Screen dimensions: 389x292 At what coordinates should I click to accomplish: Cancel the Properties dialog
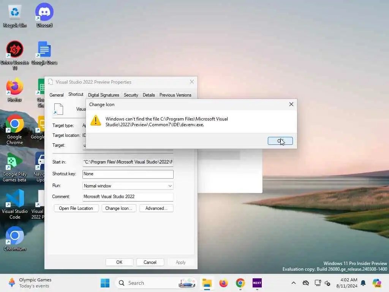pos(150,262)
